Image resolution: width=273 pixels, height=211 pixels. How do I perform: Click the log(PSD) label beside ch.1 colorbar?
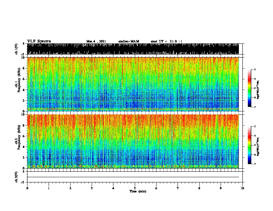[x=258, y=90]
